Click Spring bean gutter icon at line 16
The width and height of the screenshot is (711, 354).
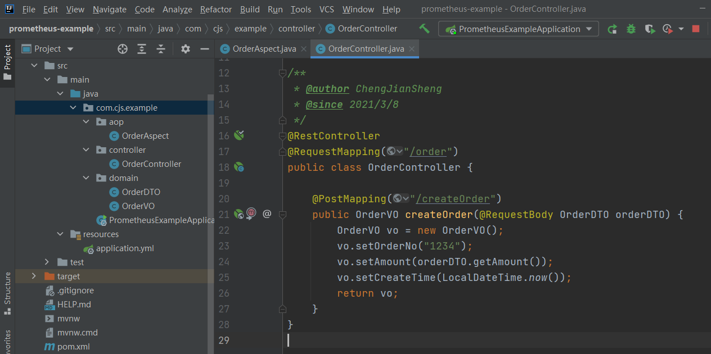pos(239,135)
